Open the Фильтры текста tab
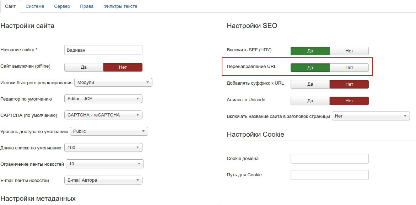 point(120,6)
